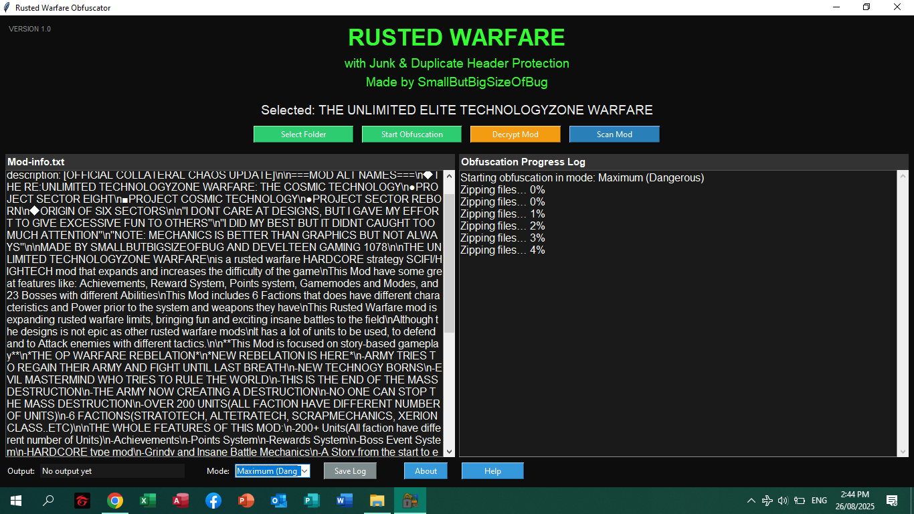
Task: Click the progress log scroll up arrow
Action: click(903, 176)
